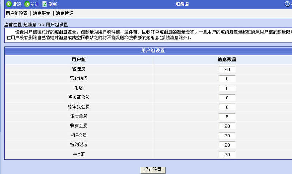This screenshot has width=292, height=174.
Task: Edit message count field for 禁止访问
Action: click(x=227, y=79)
